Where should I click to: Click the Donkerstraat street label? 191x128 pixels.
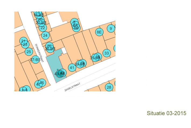39,53
